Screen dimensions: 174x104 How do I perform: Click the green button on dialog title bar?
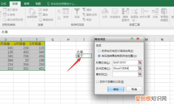tap(132, 39)
